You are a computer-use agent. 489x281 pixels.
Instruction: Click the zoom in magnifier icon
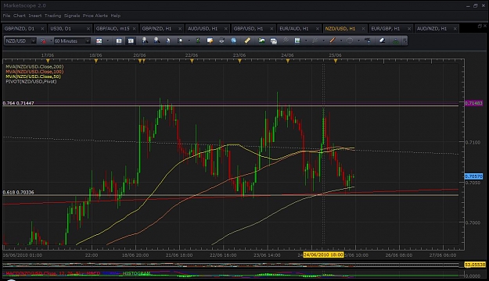pyautogui.click(x=145, y=41)
